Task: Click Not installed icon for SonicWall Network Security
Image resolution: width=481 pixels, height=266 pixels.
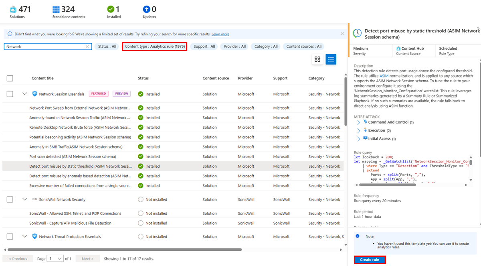Action: coord(141,199)
